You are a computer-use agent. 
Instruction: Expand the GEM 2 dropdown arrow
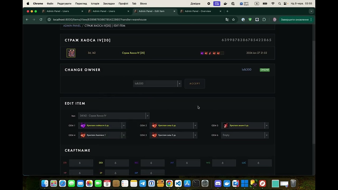(195, 126)
